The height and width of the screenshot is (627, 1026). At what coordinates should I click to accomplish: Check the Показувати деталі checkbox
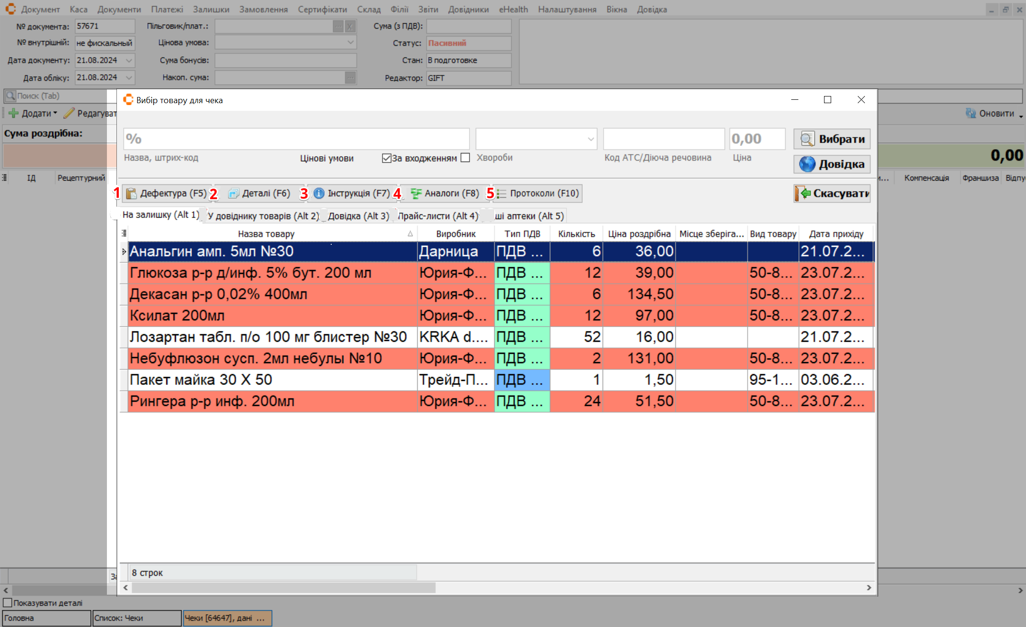8,603
